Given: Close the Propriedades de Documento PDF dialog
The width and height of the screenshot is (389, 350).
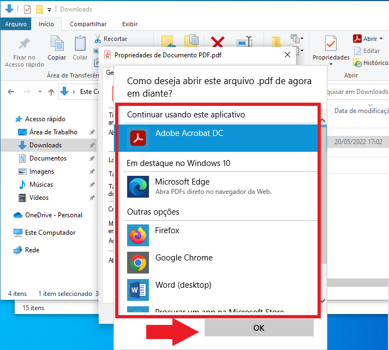Looking at the screenshot, I should (288, 55).
